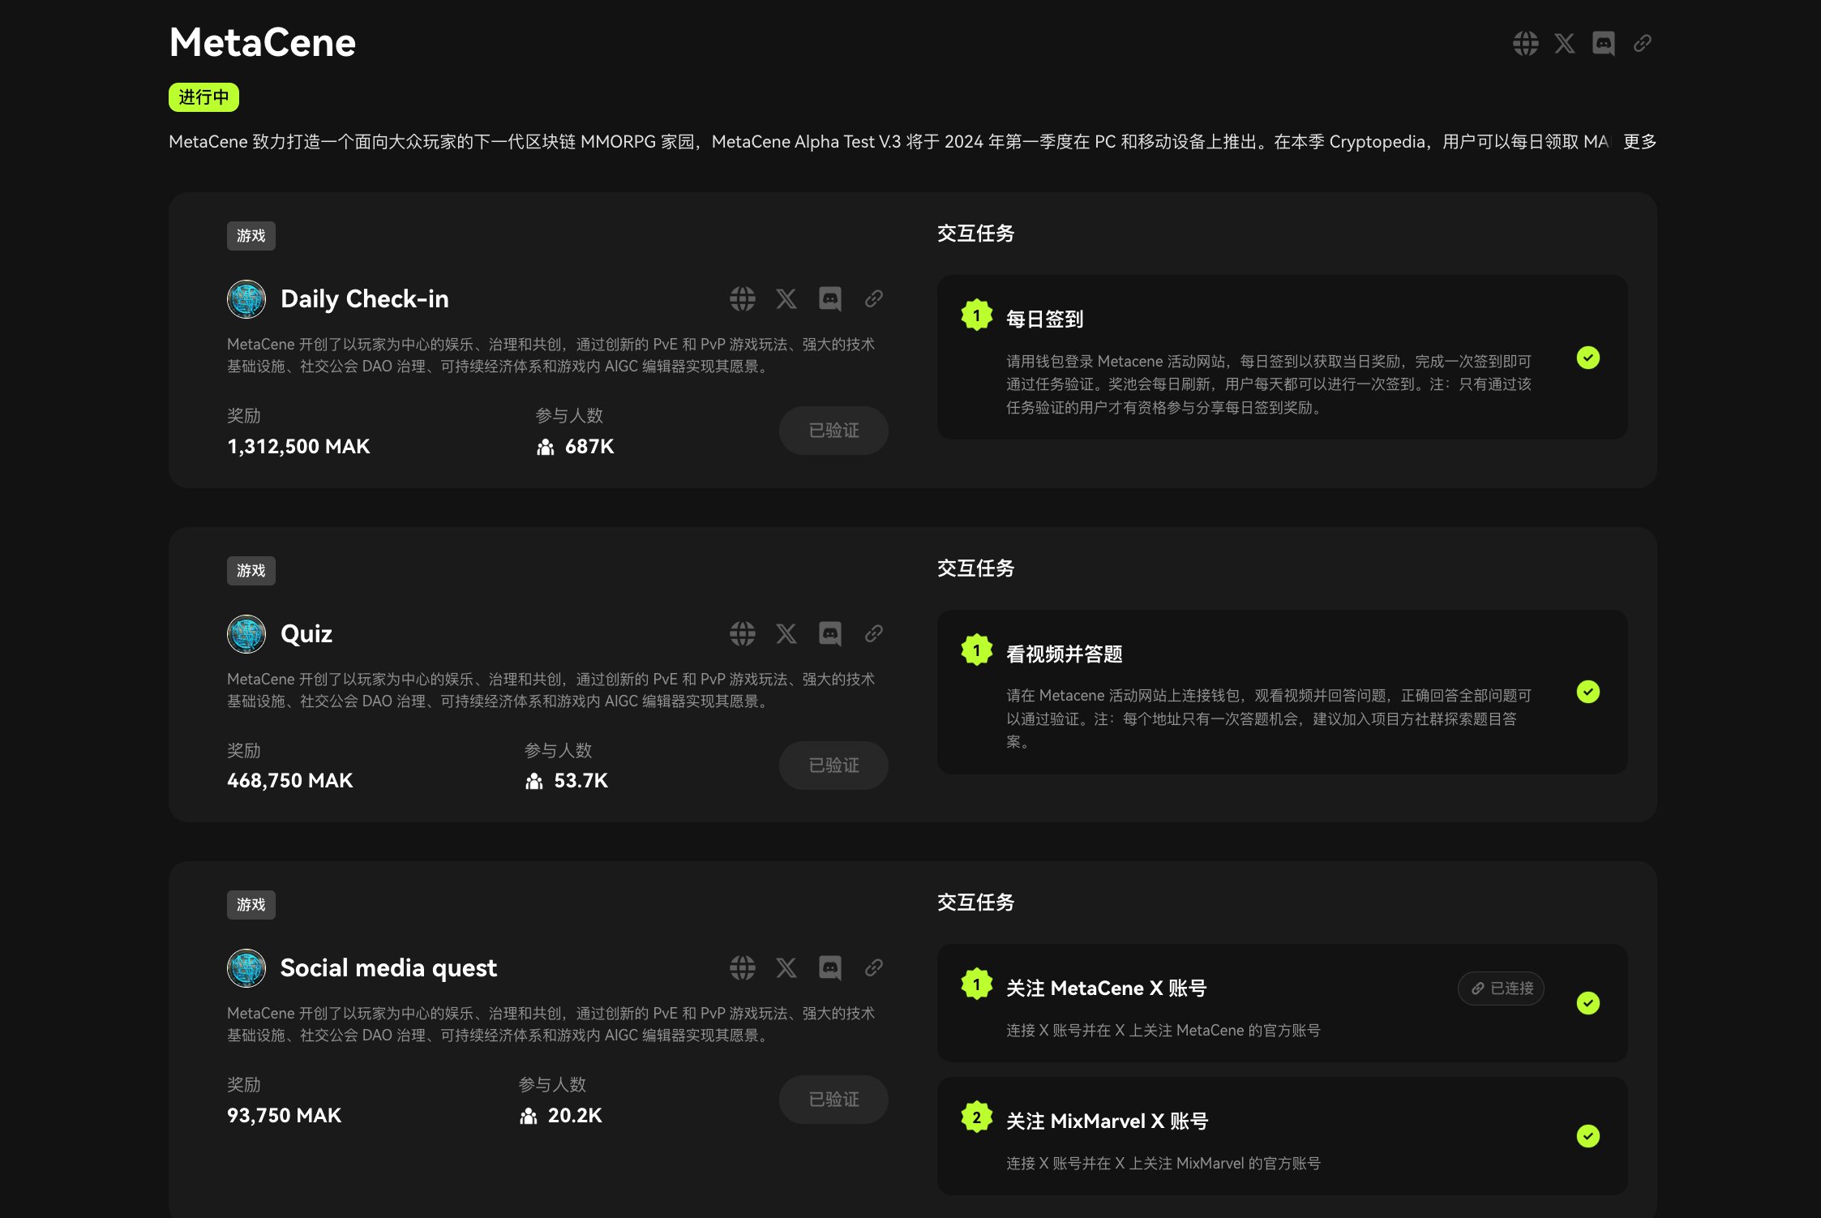Click 已验证 button for Social media quest

click(x=833, y=1100)
